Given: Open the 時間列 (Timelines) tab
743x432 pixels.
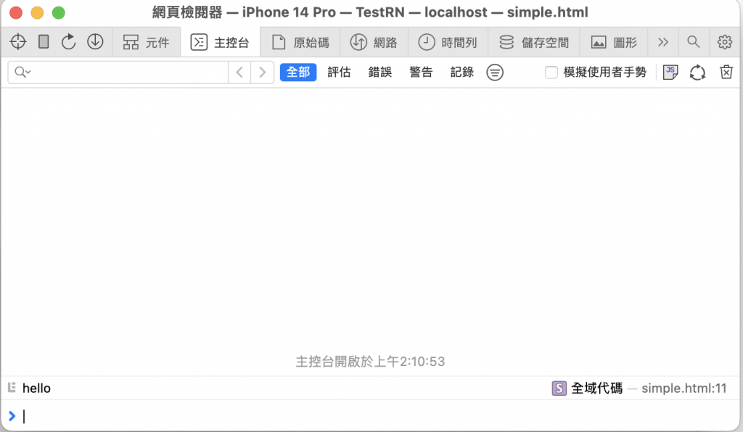Looking at the screenshot, I should (x=447, y=43).
